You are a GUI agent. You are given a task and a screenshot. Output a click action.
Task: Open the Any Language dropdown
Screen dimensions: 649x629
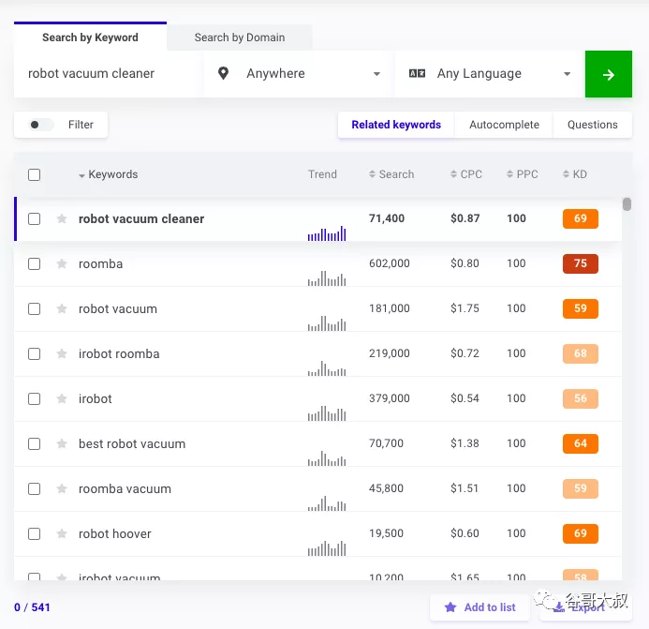(490, 74)
